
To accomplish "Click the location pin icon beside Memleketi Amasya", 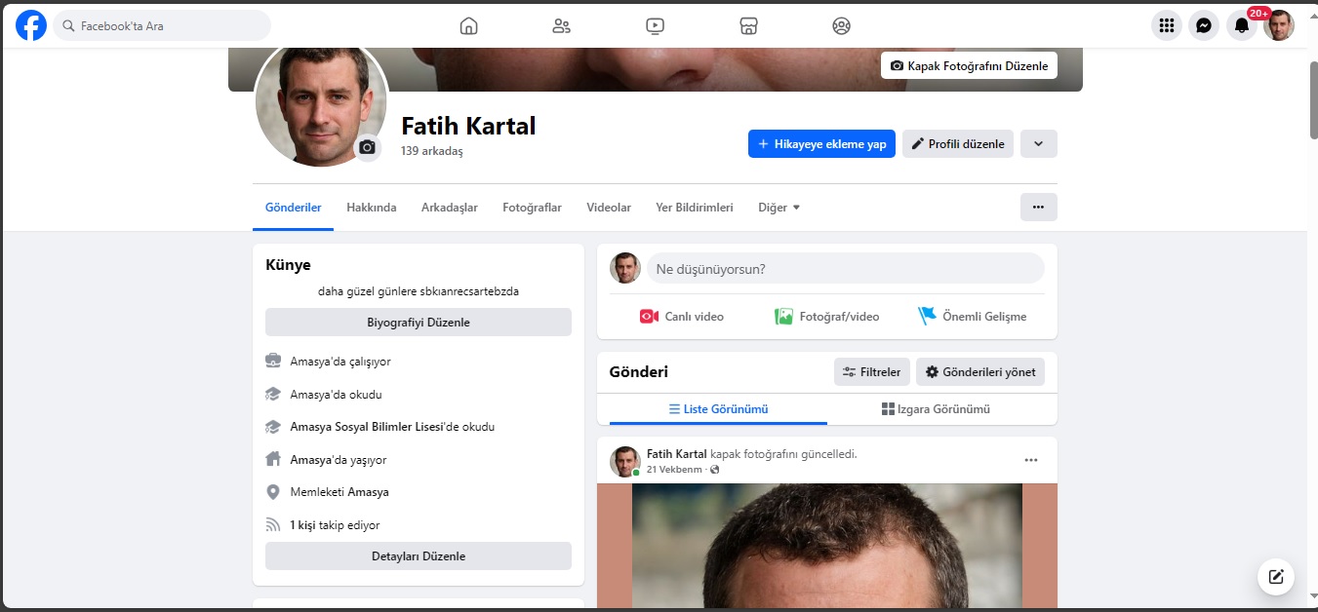I will pyautogui.click(x=273, y=492).
